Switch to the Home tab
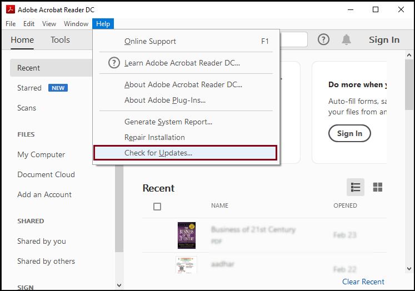This screenshot has height=291, width=415. (22, 40)
